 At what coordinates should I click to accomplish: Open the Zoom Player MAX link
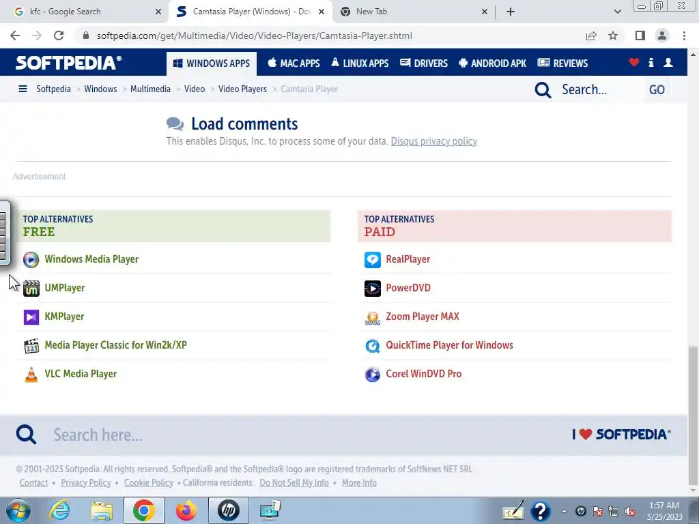pos(422,317)
